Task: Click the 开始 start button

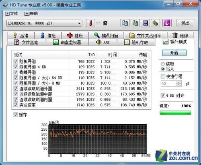Action: point(174,53)
